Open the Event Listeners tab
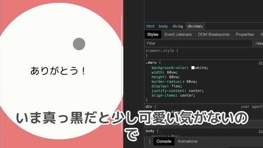This screenshot has height=148, width=263. coord(178,35)
